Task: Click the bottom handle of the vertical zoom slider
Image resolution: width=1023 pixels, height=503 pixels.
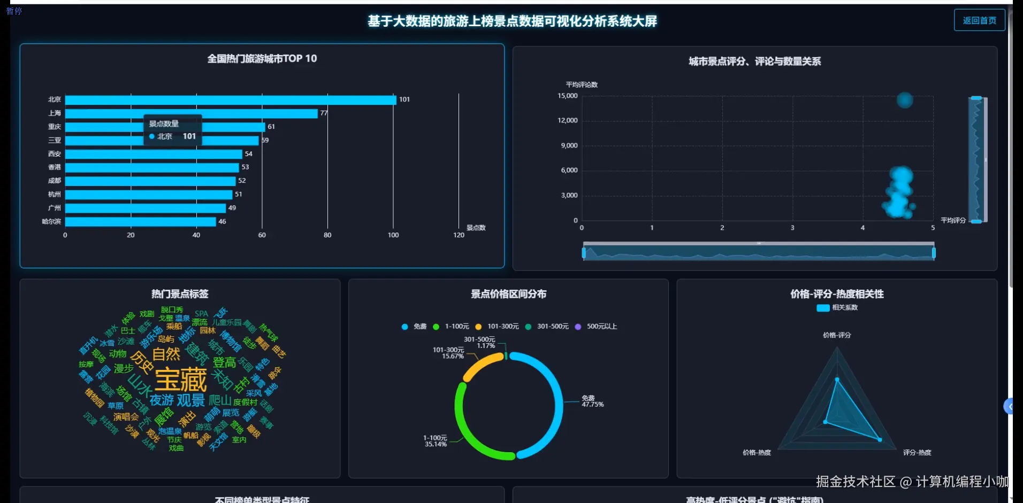Action: pos(976,221)
